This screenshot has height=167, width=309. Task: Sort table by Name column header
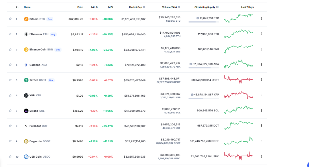pos(27,7)
